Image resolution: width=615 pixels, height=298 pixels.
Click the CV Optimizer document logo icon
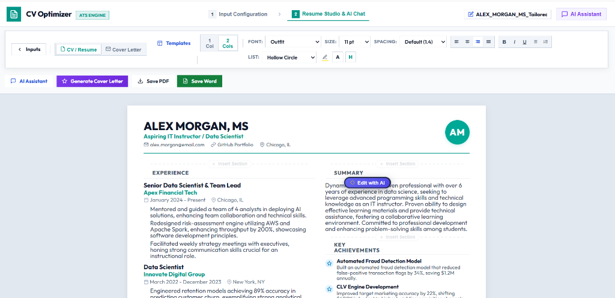[x=14, y=14]
